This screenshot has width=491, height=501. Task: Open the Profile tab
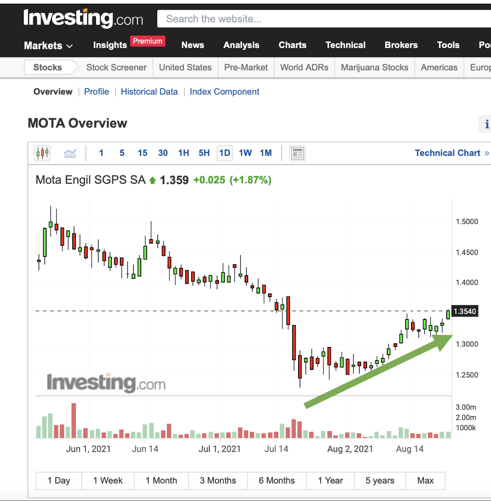click(x=96, y=92)
